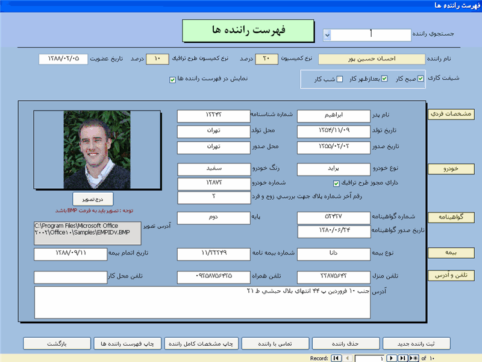Click the شماره گواهینامه field
The image size is (482, 362).
[x=334, y=218]
